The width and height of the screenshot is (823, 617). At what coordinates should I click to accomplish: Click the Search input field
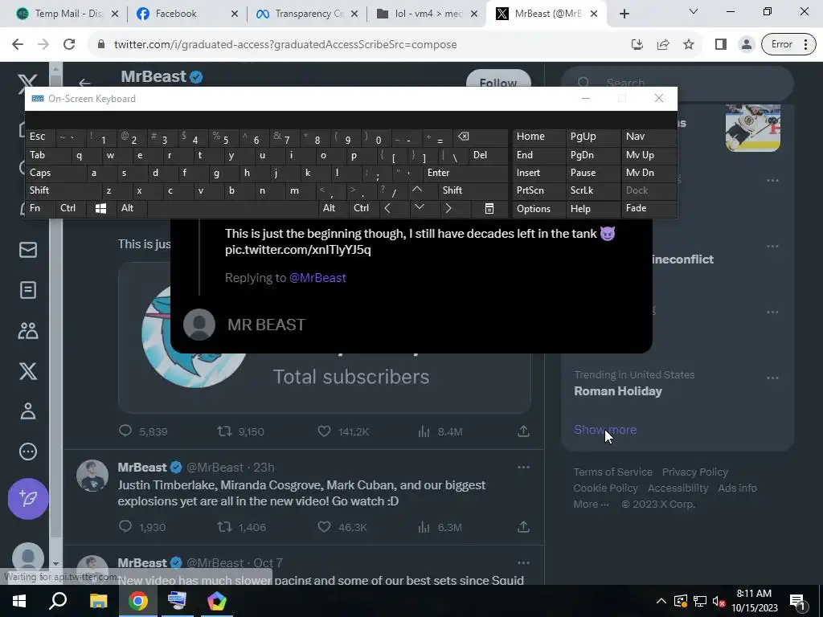[677, 83]
